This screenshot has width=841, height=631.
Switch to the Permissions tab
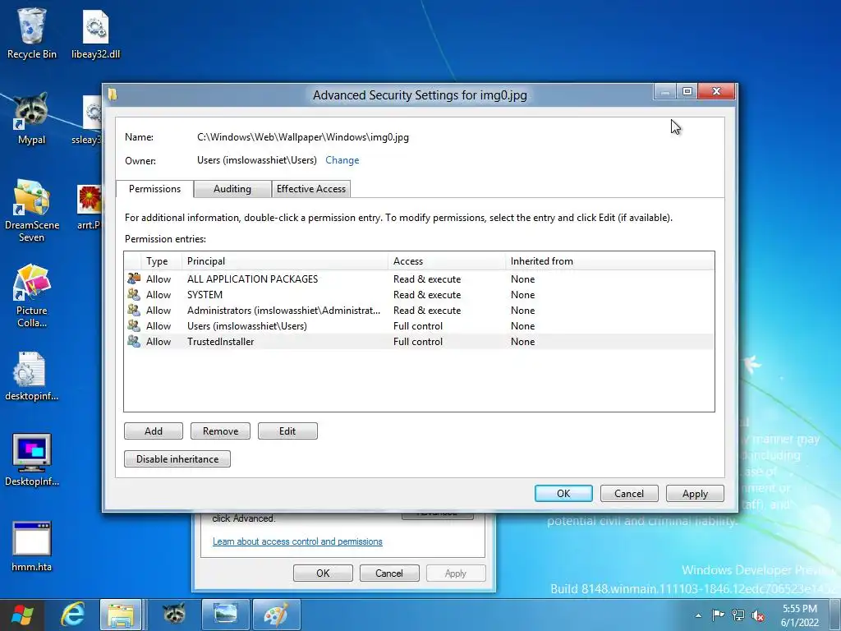[154, 189]
